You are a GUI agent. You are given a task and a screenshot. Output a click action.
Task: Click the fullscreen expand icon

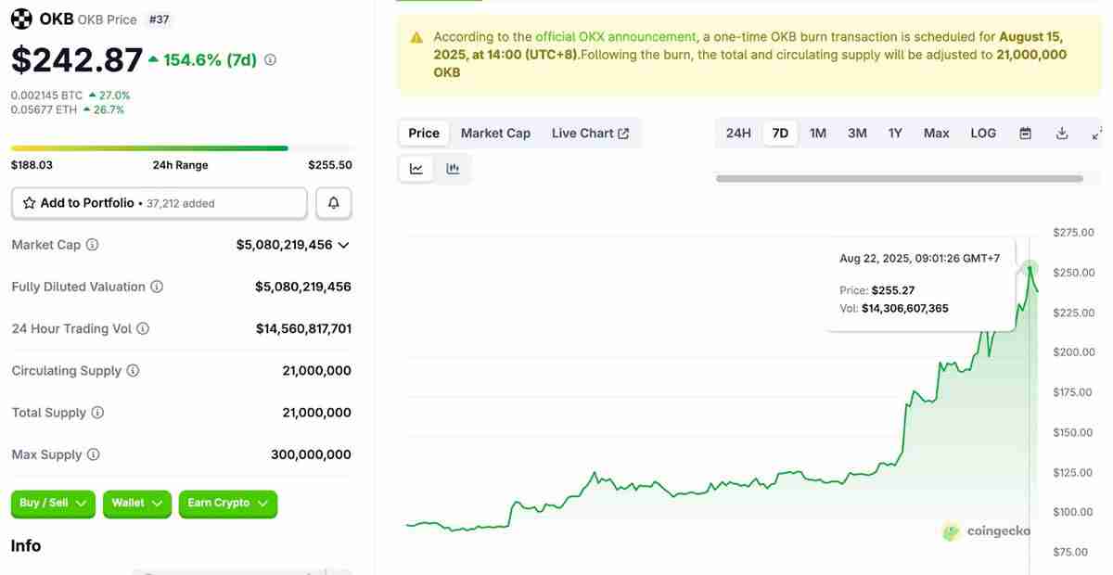(1098, 133)
